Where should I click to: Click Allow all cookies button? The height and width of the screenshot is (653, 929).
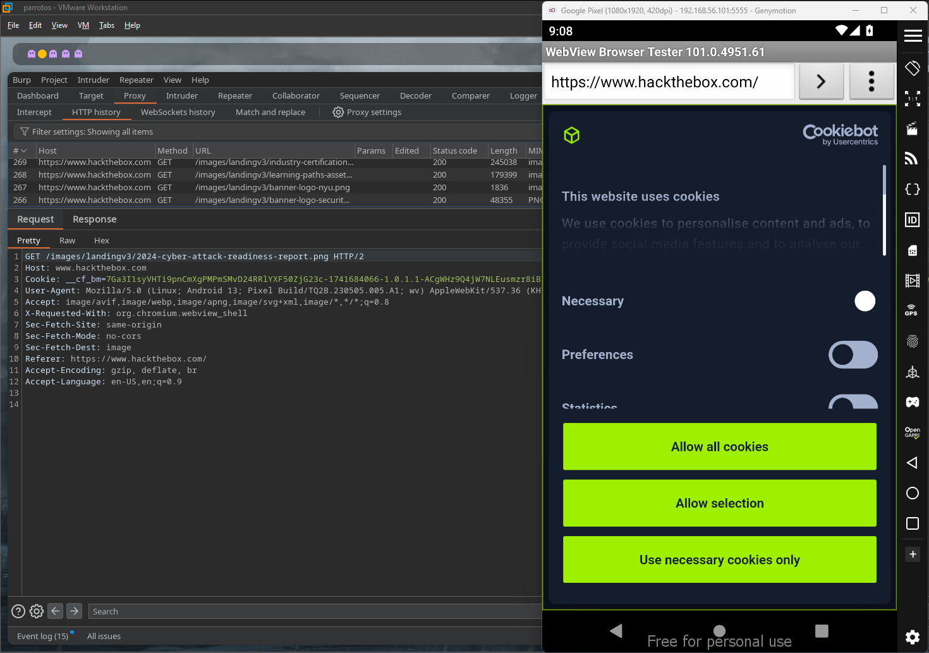point(719,447)
